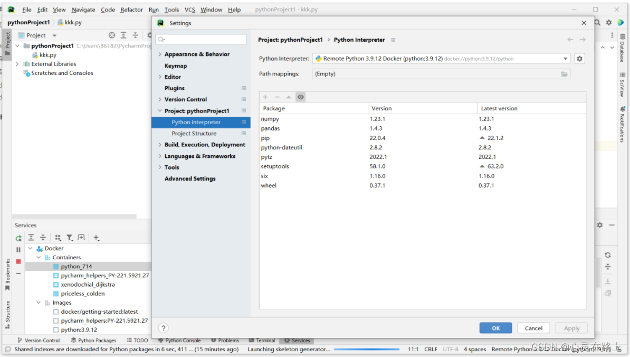Click Project panel select opened file icon
This screenshot has height=357, width=630.
coord(112,35)
